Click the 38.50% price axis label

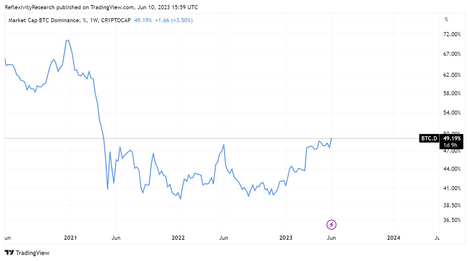tap(452, 205)
